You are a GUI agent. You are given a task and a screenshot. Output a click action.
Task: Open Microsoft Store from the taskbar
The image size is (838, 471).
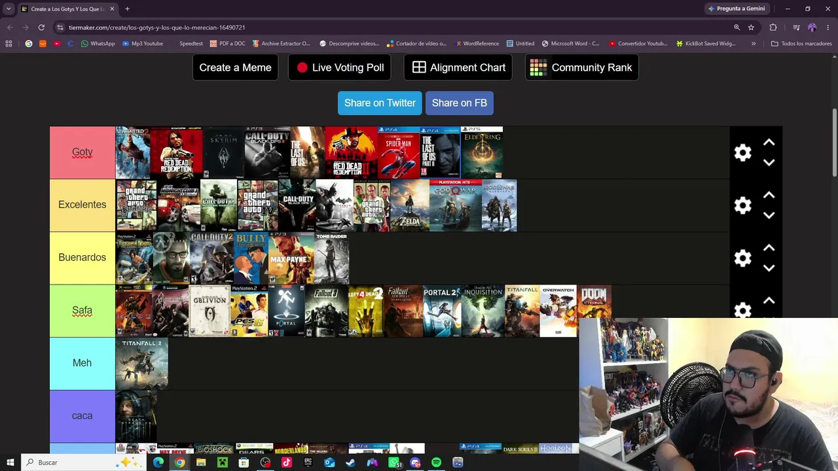coord(244,462)
